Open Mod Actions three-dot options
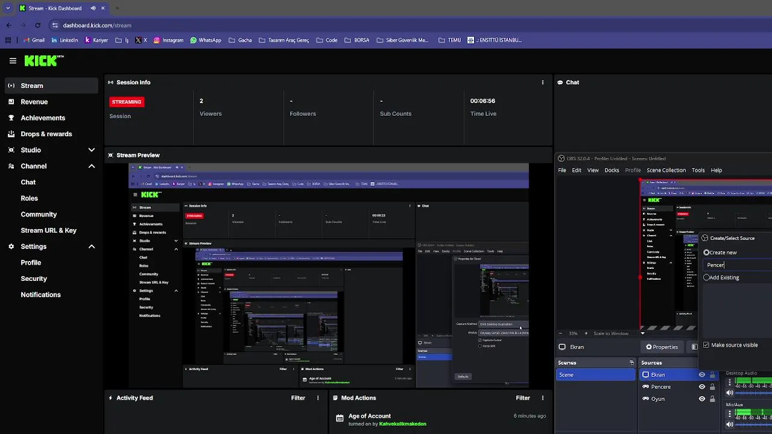Screen dimensions: 772x434 (x=542, y=398)
